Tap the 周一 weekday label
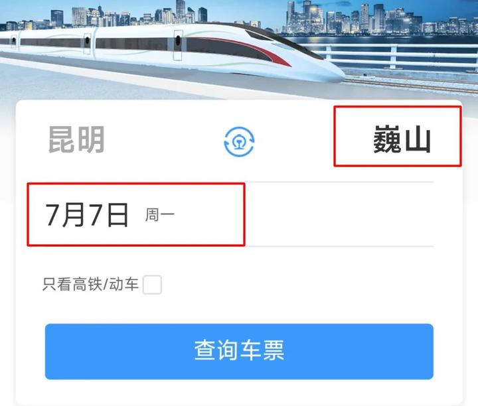Image resolution: width=478 pixels, height=406 pixels. pos(160,215)
